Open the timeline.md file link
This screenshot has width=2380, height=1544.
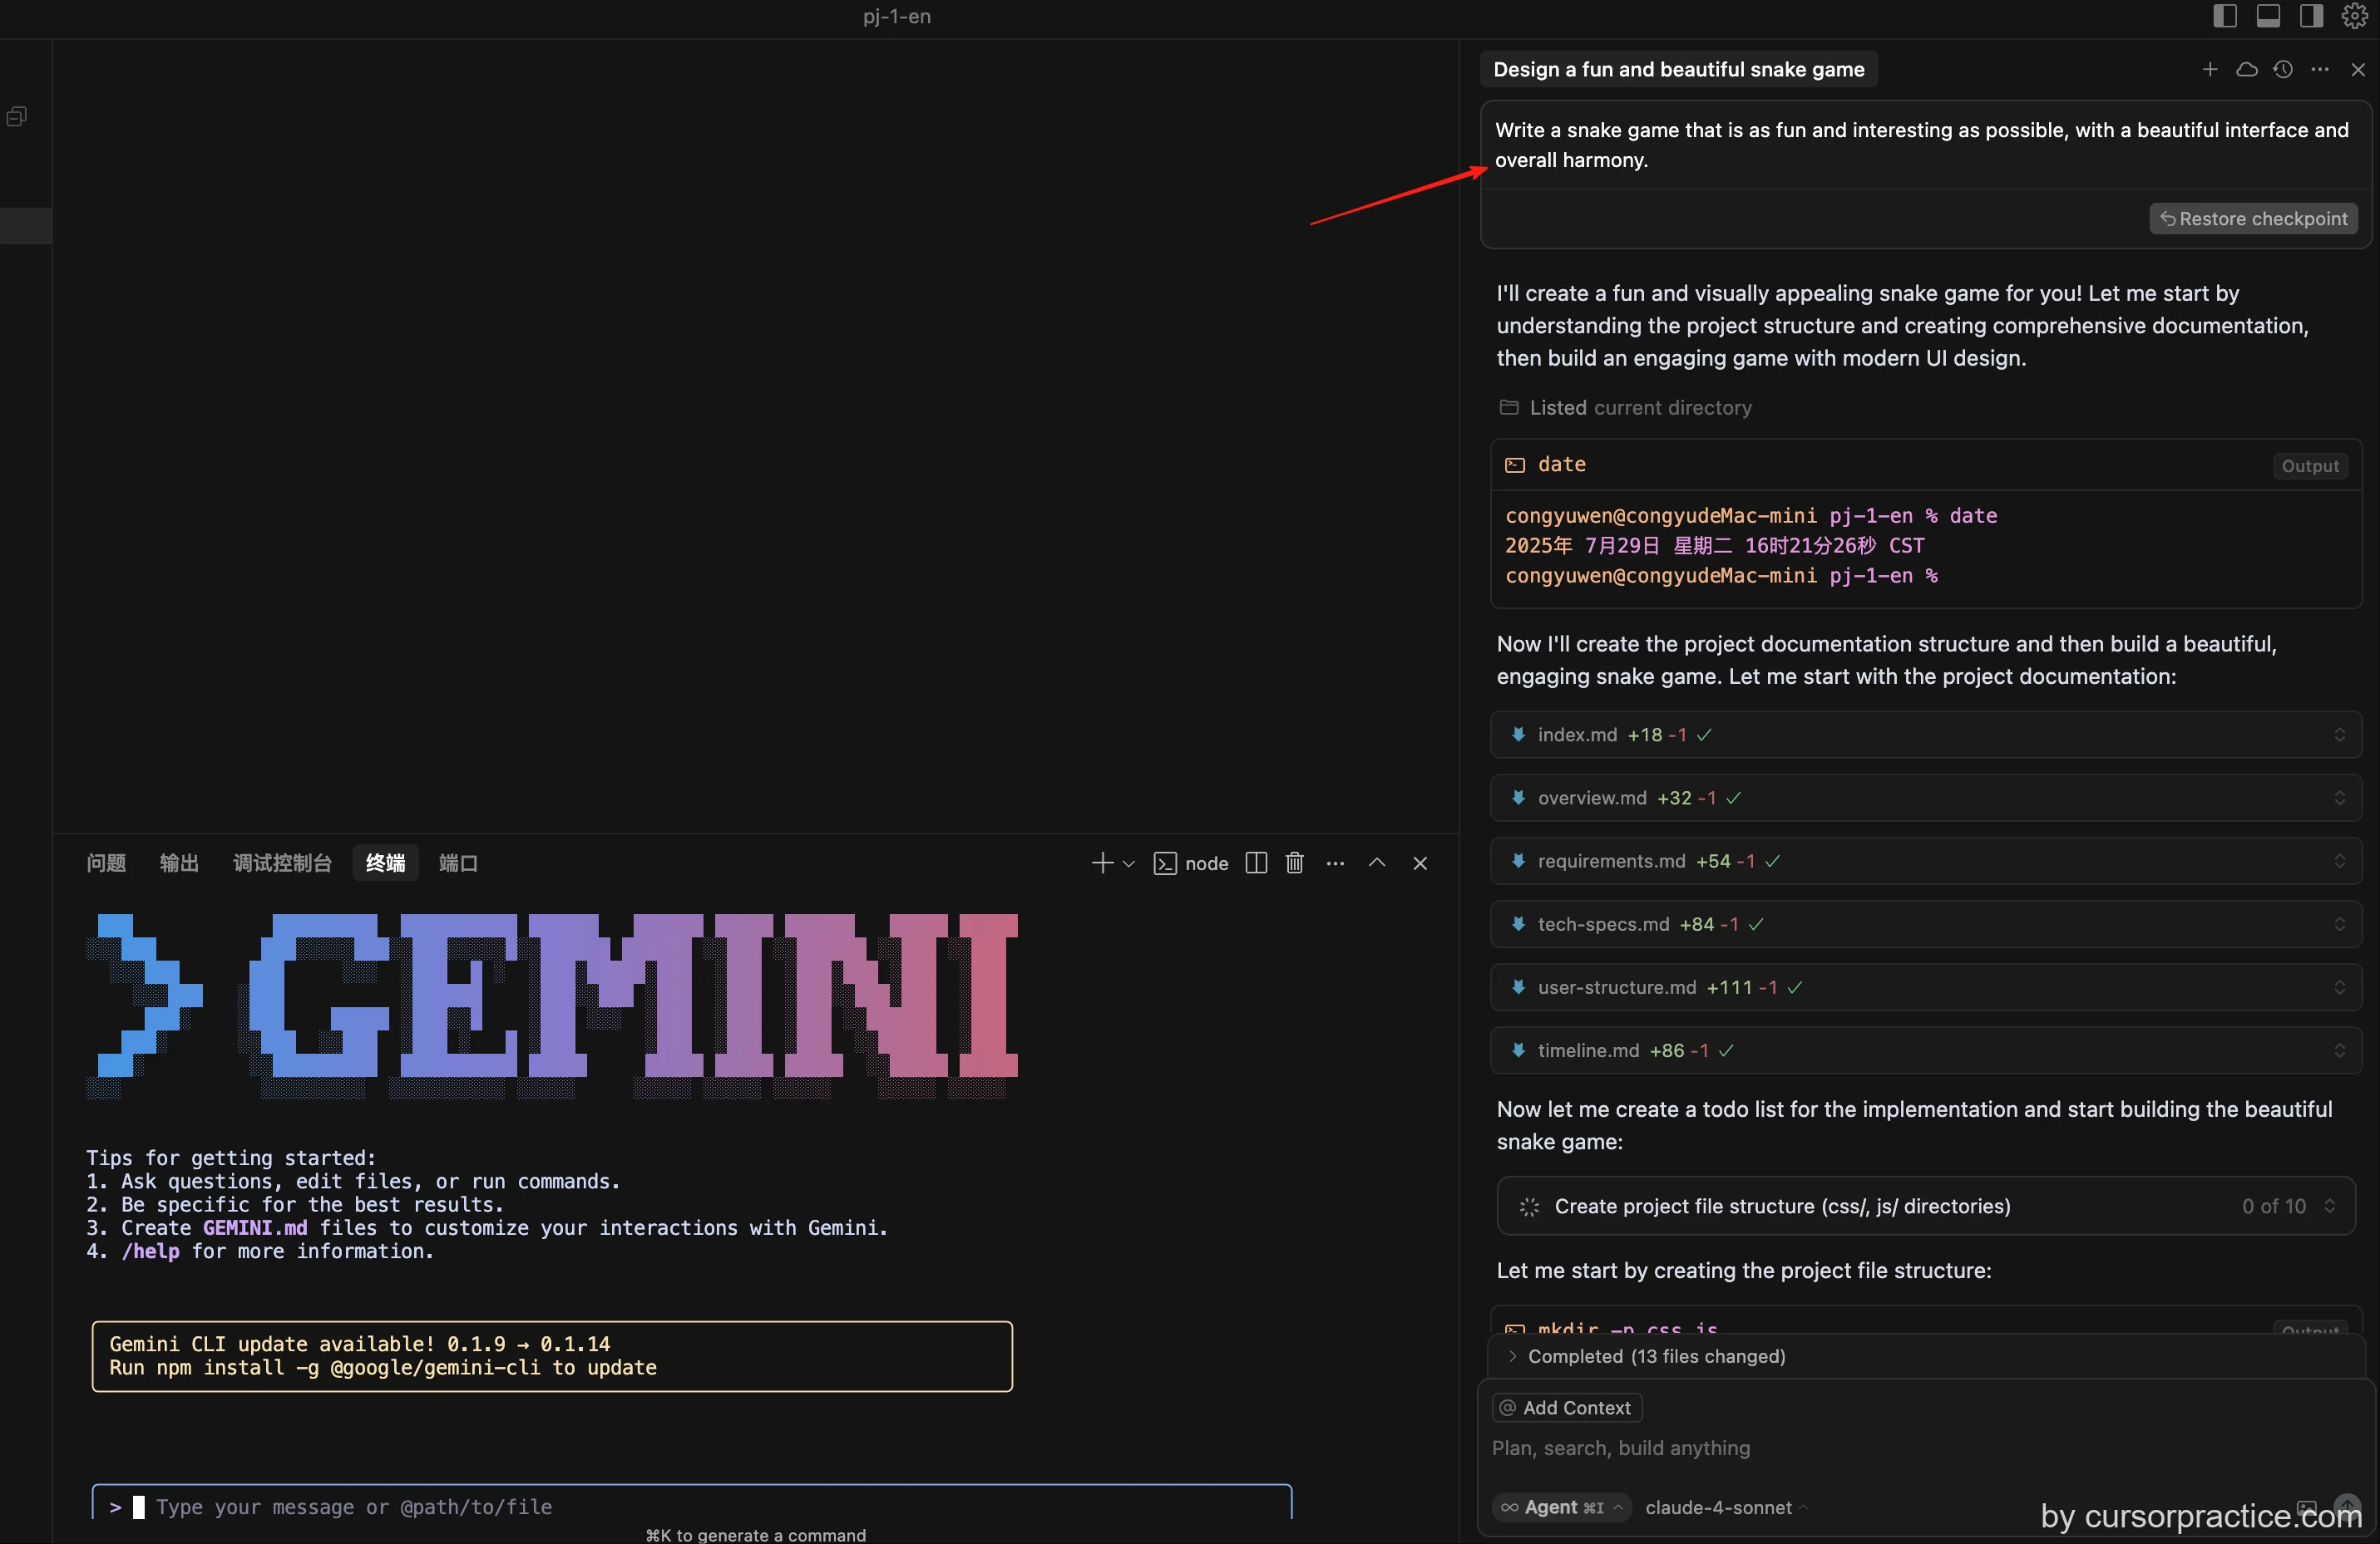(x=1588, y=1050)
